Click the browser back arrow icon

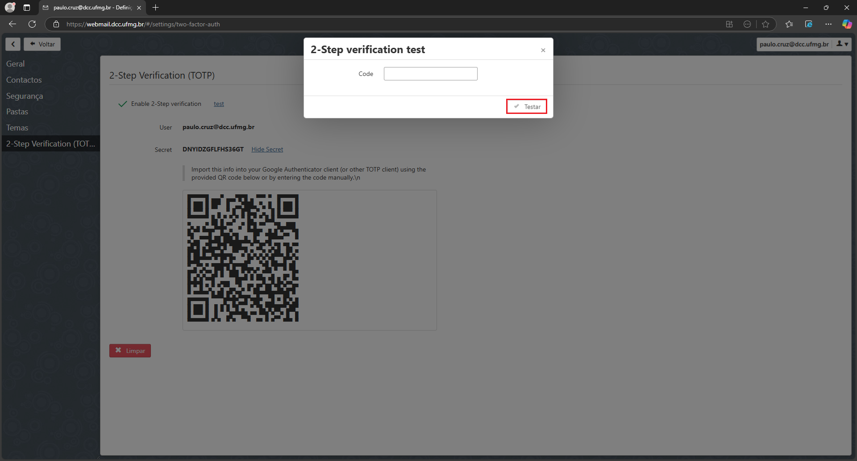pyautogui.click(x=12, y=24)
